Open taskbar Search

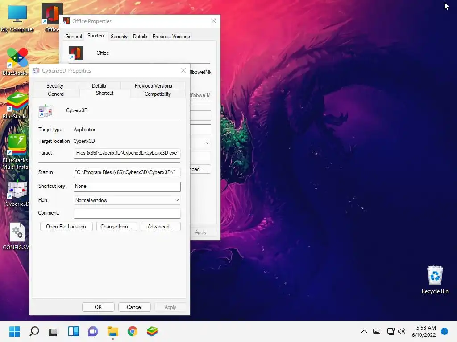click(x=34, y=331)
